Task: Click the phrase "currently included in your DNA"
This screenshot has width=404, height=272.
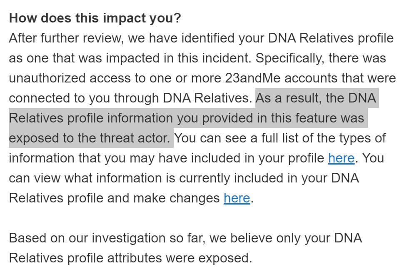Action: [269, 178]
